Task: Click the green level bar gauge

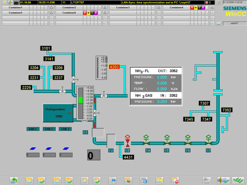Action: [x=81, y=100]
